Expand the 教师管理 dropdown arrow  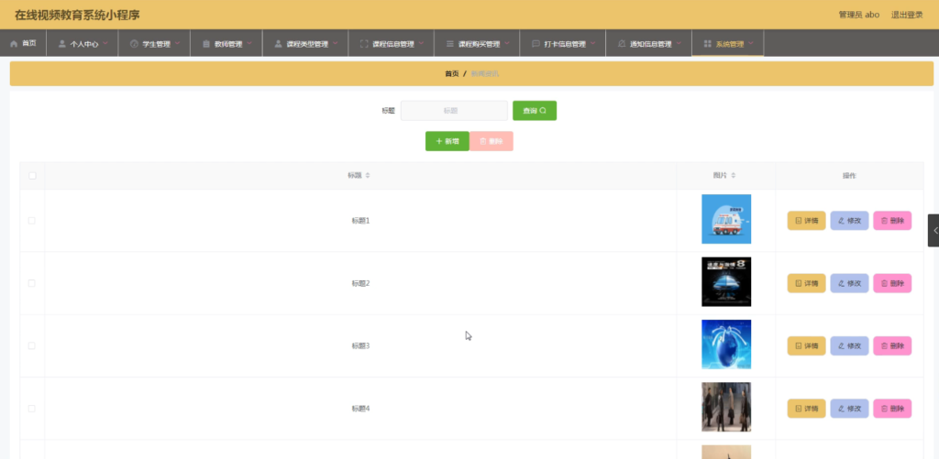(x=249, y=43)
